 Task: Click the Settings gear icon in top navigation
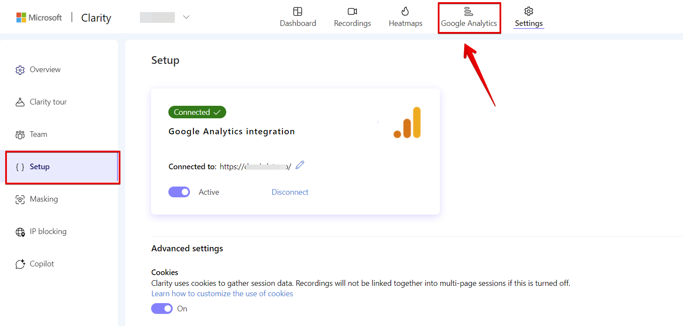[x=528, y=11]
